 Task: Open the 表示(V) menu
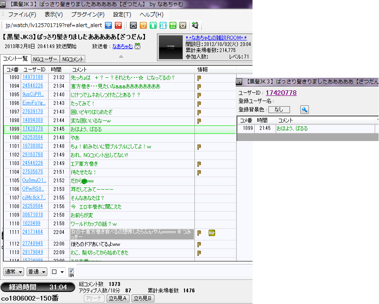click(x=53, y=15)
